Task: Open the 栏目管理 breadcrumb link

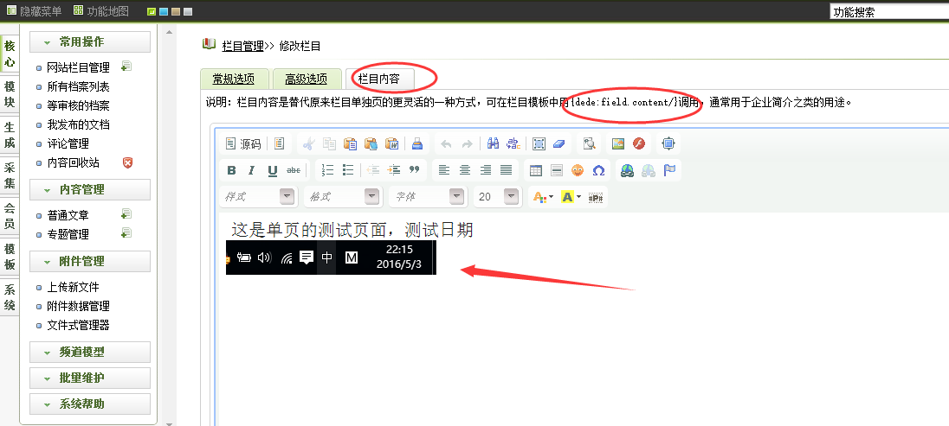Action: (242, 45)
